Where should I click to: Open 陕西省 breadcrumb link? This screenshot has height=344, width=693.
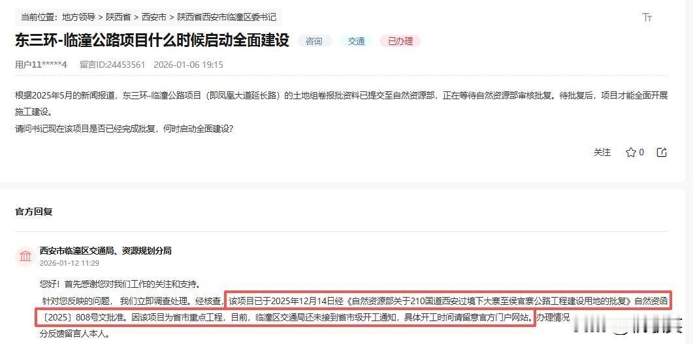pyautogui.click(x=118, y=17)
